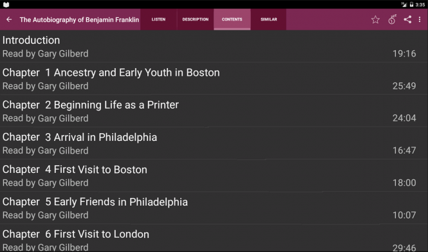Switch to the Listen tab
The height and width of the screenshot is (252, 428).
click(x=158, y=19)
